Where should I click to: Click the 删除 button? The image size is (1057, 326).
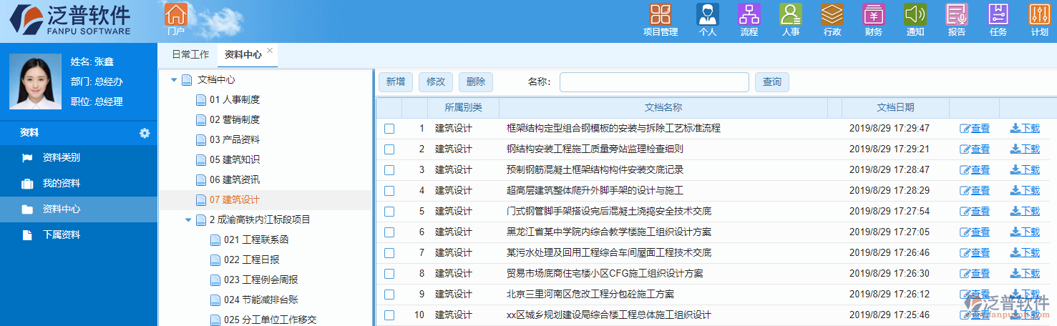[476, 82]
